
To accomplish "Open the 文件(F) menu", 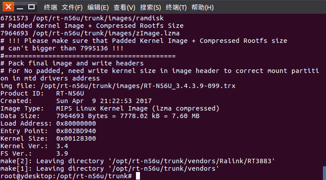I will pyautogui.click(x=72, y=8).
